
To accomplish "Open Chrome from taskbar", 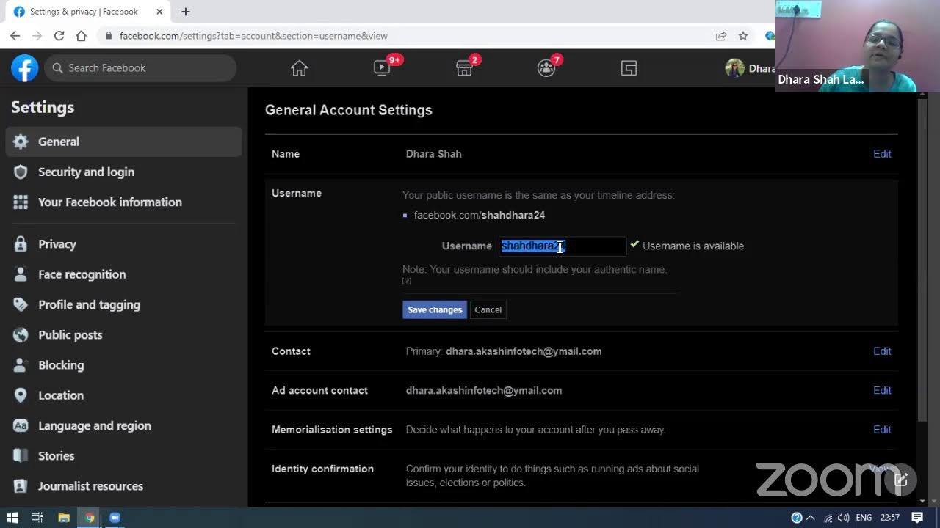I will click(x=90, y=518).
